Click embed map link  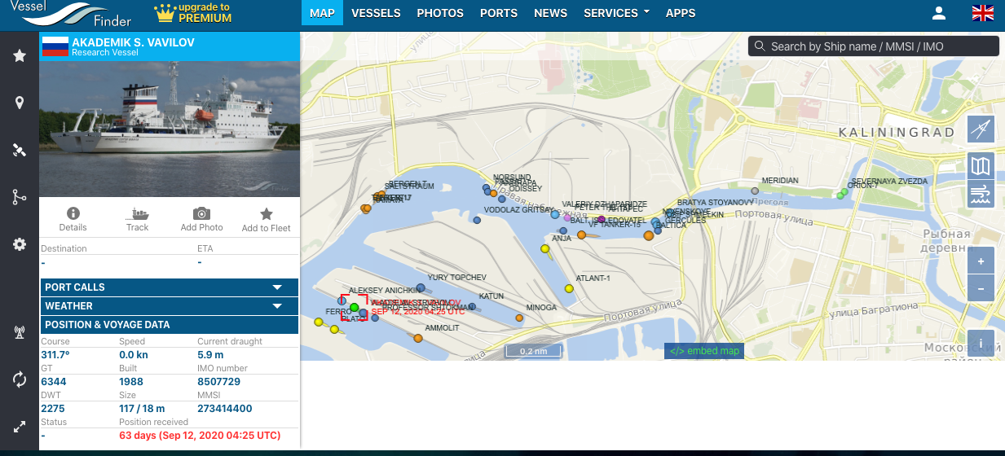pos(704,351)
